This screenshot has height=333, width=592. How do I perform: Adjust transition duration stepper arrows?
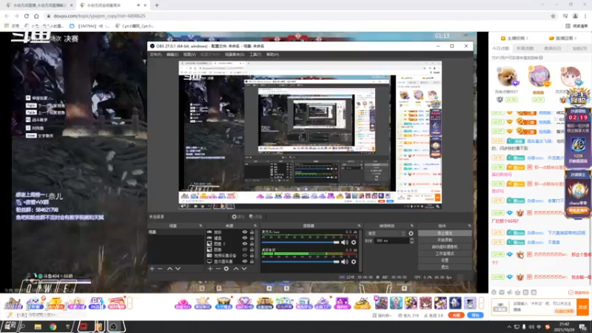click(x=411, y=240)
